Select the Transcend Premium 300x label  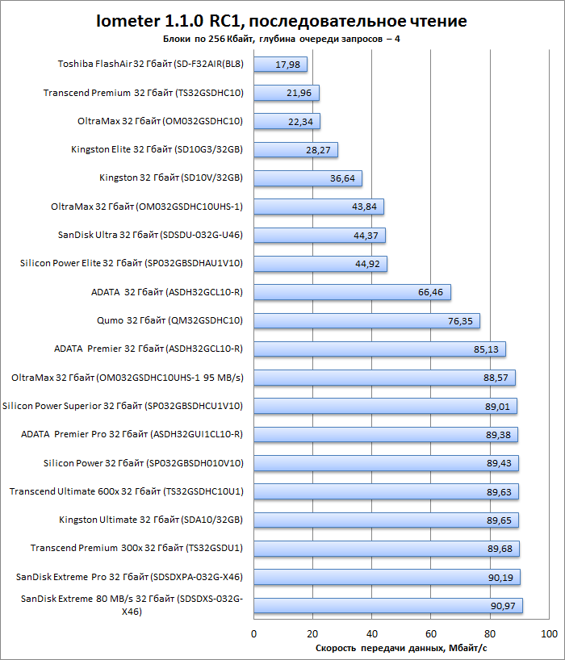point(136,548)
